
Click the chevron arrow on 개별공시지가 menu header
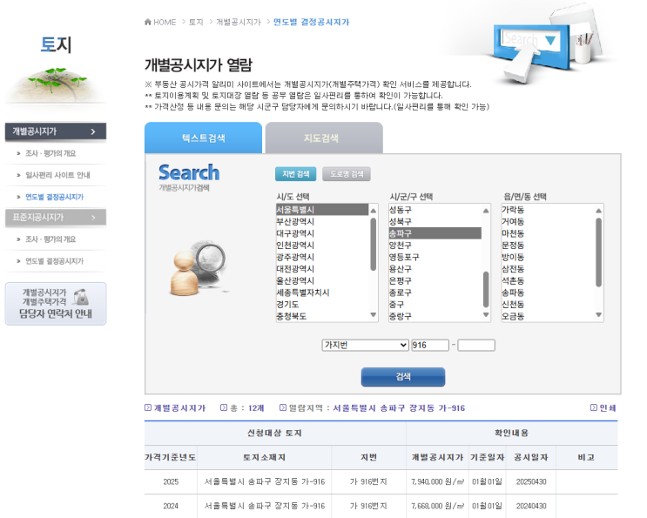93,131
